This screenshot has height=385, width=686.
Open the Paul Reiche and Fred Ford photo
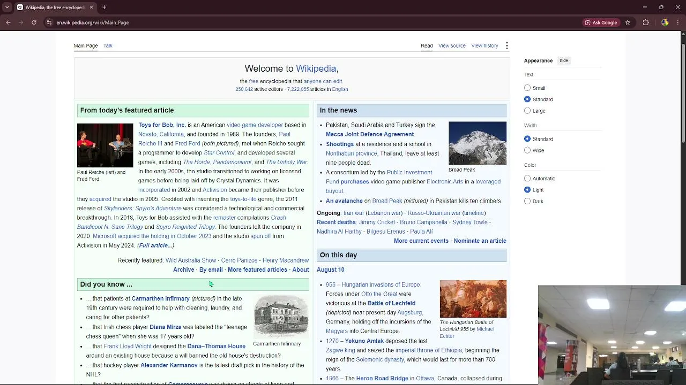click(x=105, y=145)
